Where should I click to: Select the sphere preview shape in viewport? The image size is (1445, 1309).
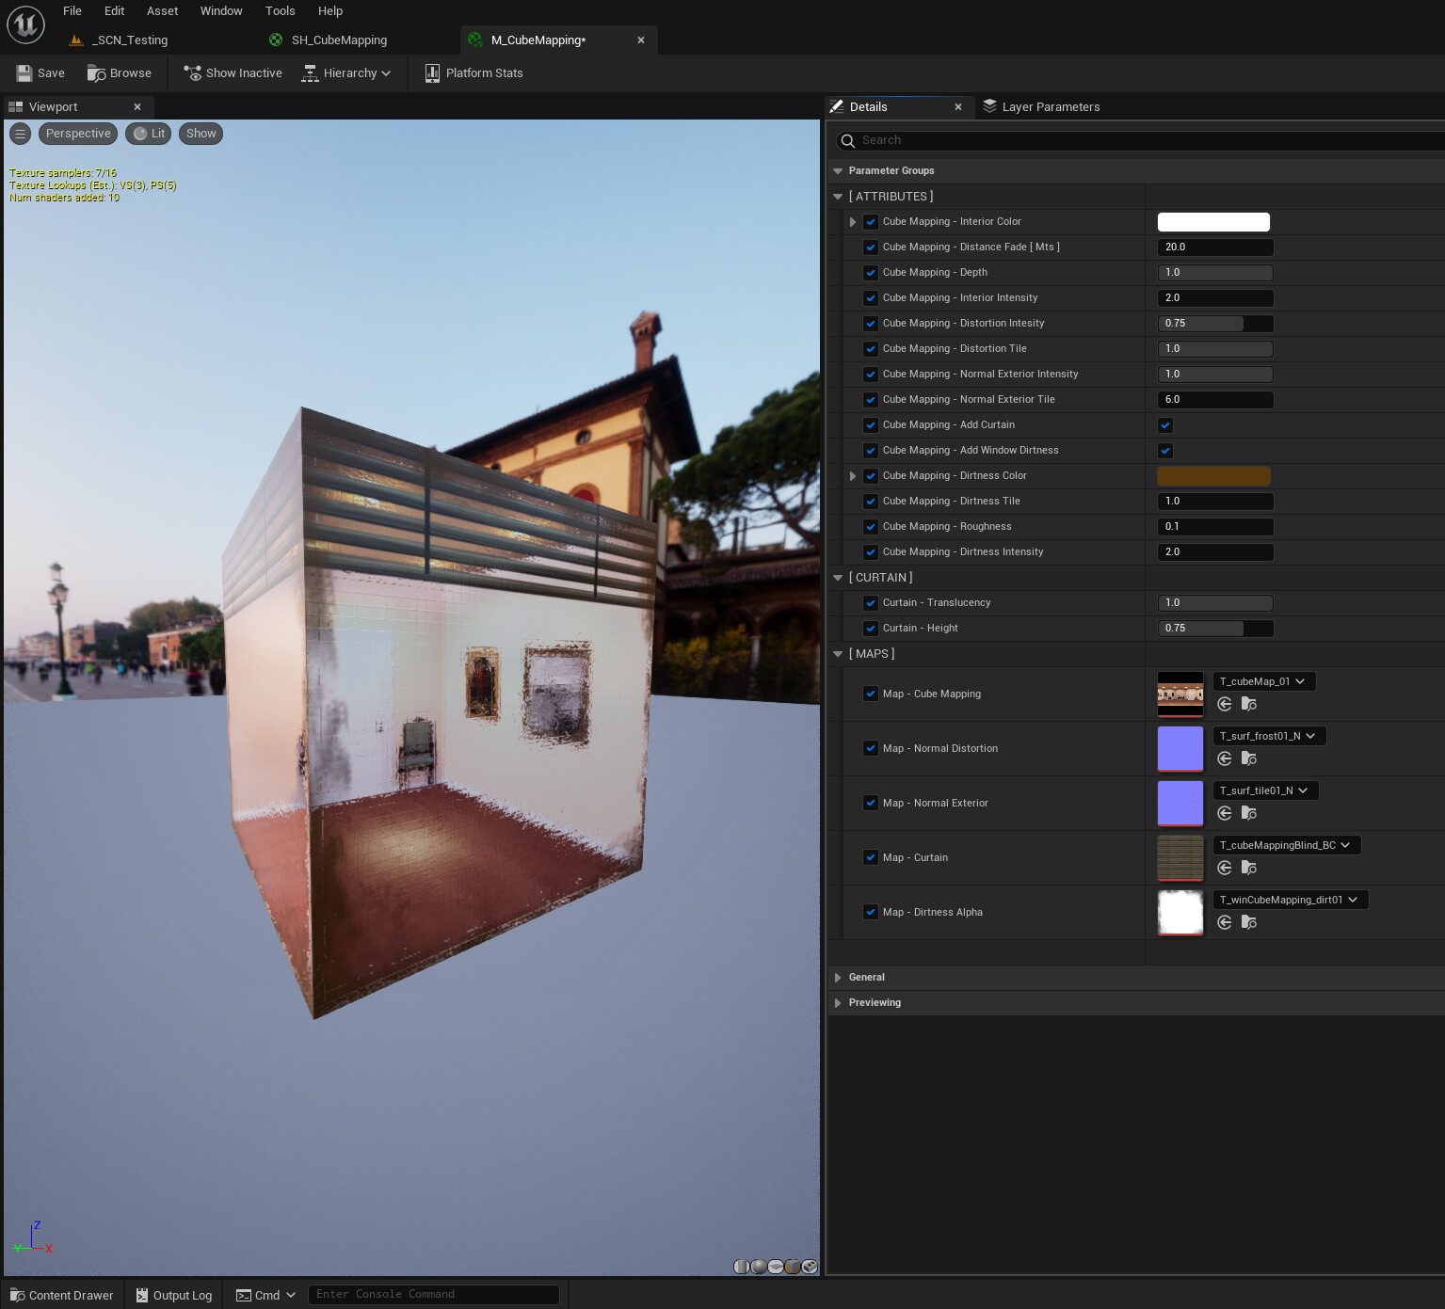[759, 1267]
